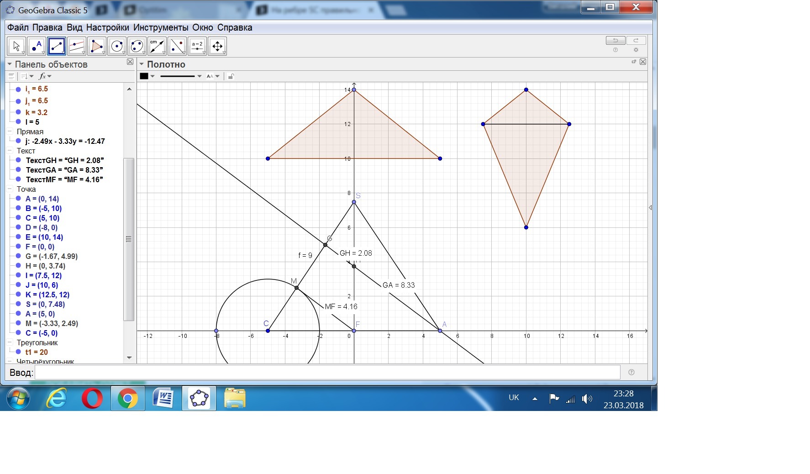The height and width of the screenshot is (474, 810).
Task: Select the Slider a=2 tool
Action: (x=197, y=46)
